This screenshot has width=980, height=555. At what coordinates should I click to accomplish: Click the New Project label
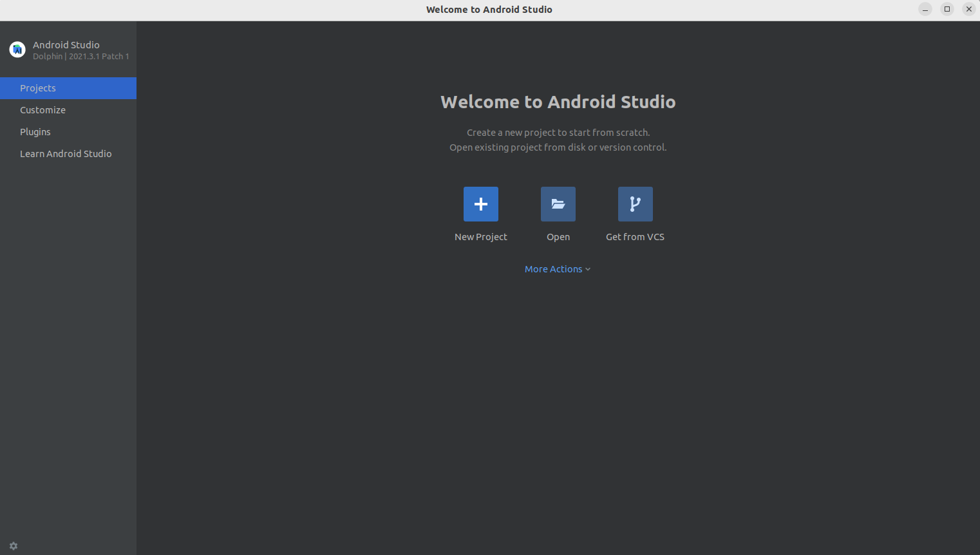tap(480, 236)
